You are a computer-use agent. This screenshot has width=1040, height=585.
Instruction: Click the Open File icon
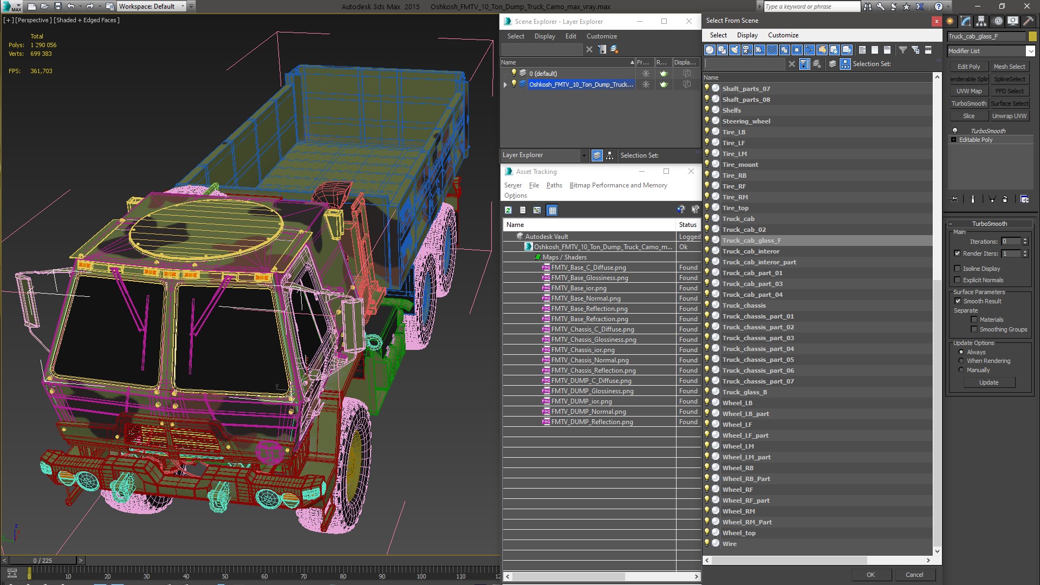coord(45,6)
